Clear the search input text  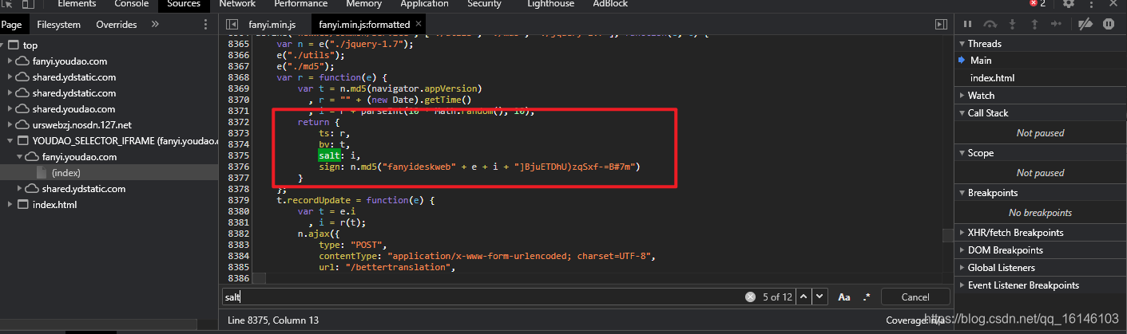tap(750, 297)
